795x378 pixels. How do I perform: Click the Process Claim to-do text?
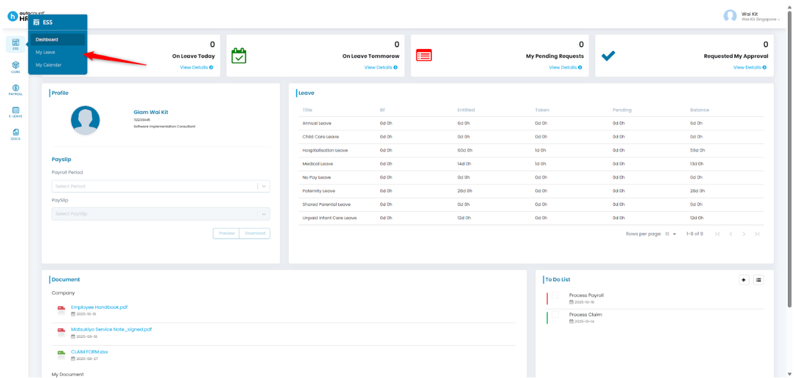586,315
